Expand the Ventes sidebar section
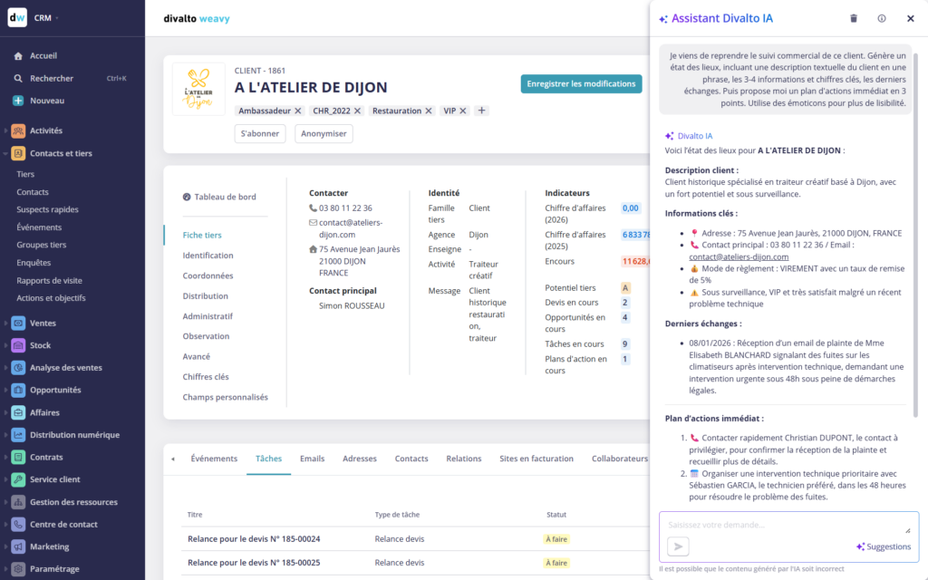Image resolution: width=928 pixels, height=580 pixels. 42,324
